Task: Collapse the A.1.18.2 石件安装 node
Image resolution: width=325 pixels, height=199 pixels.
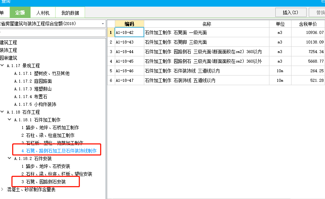Action: [10, 158]
